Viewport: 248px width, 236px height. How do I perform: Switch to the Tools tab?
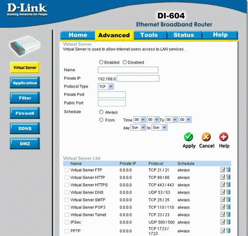point(149,35)
